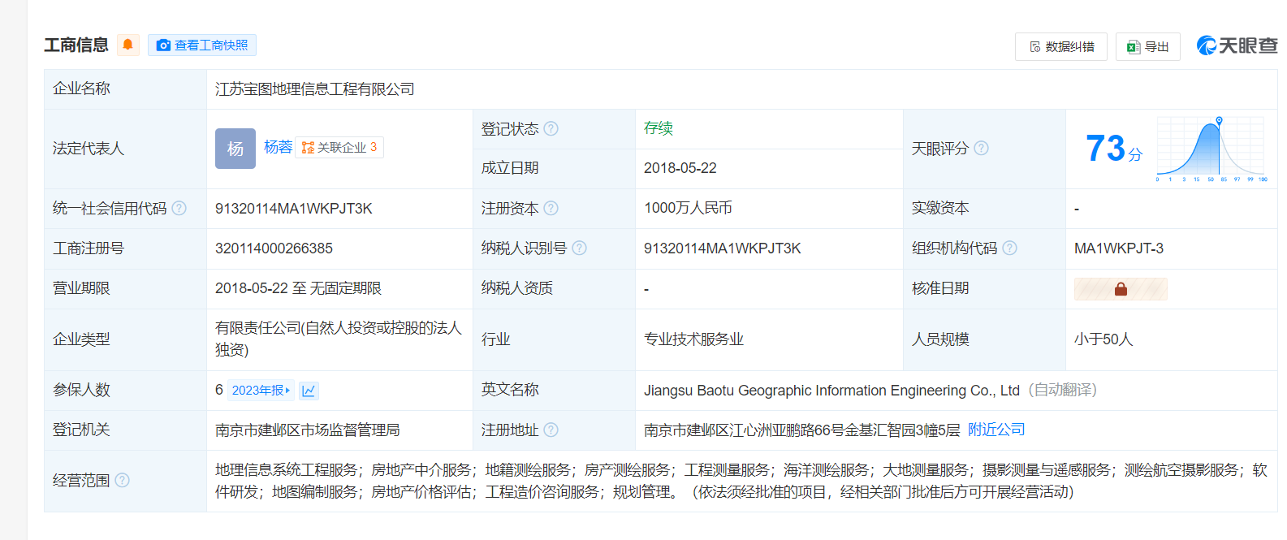Export data with 导出 button
The width and height of the screenshot is (1287, 540).
pos(1147,46)
